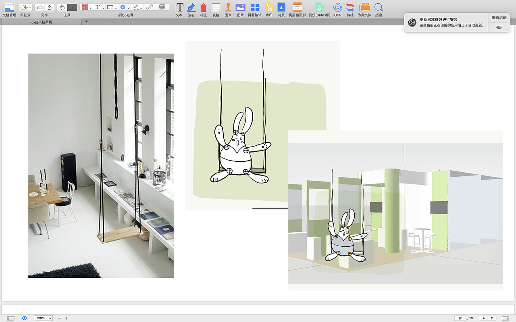Go to next page with down arrow

tap(492, 318)
